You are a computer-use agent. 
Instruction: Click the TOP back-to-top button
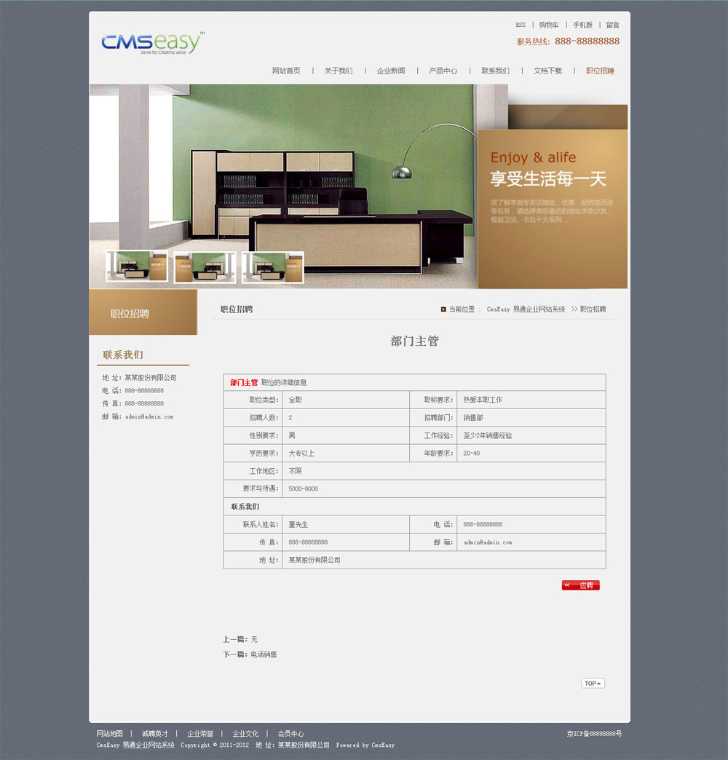coord(593,684)
